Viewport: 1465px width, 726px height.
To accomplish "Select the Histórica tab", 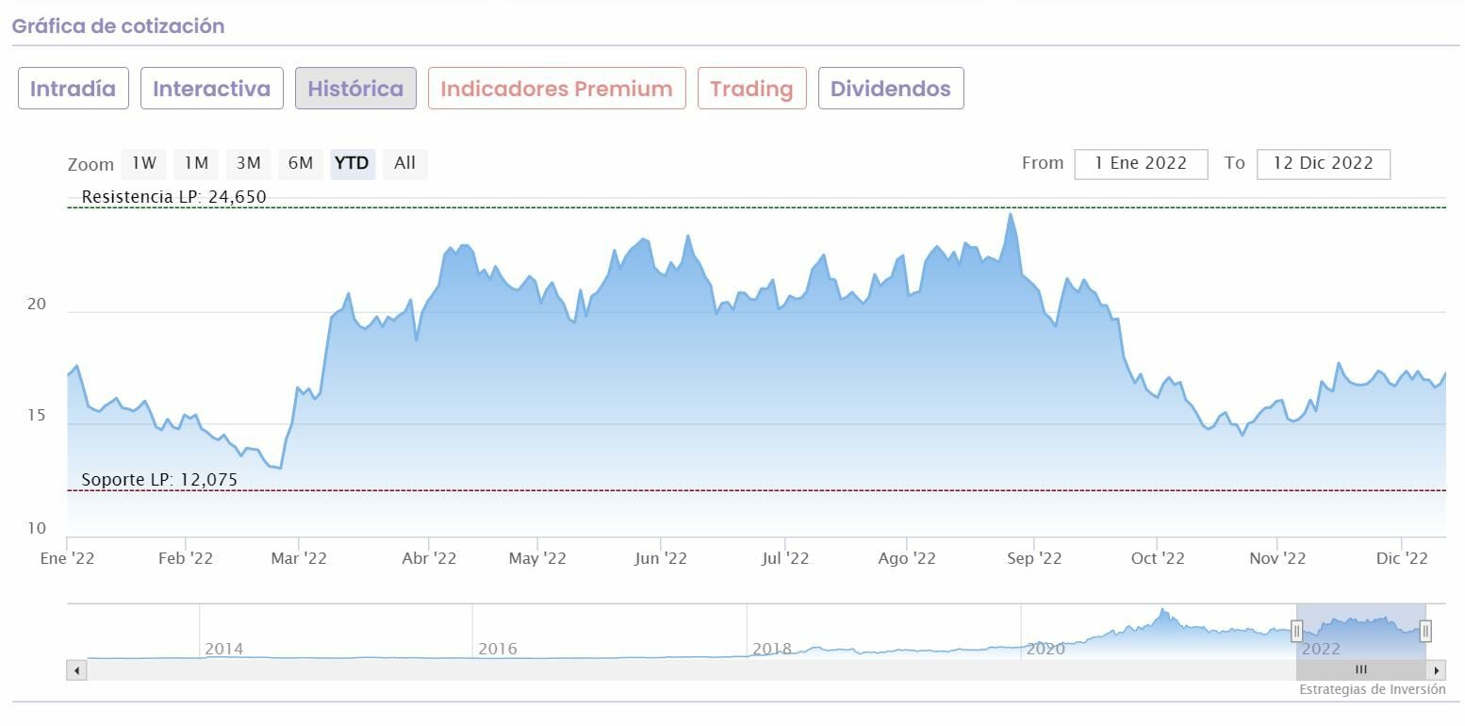I will pos(355,89).
